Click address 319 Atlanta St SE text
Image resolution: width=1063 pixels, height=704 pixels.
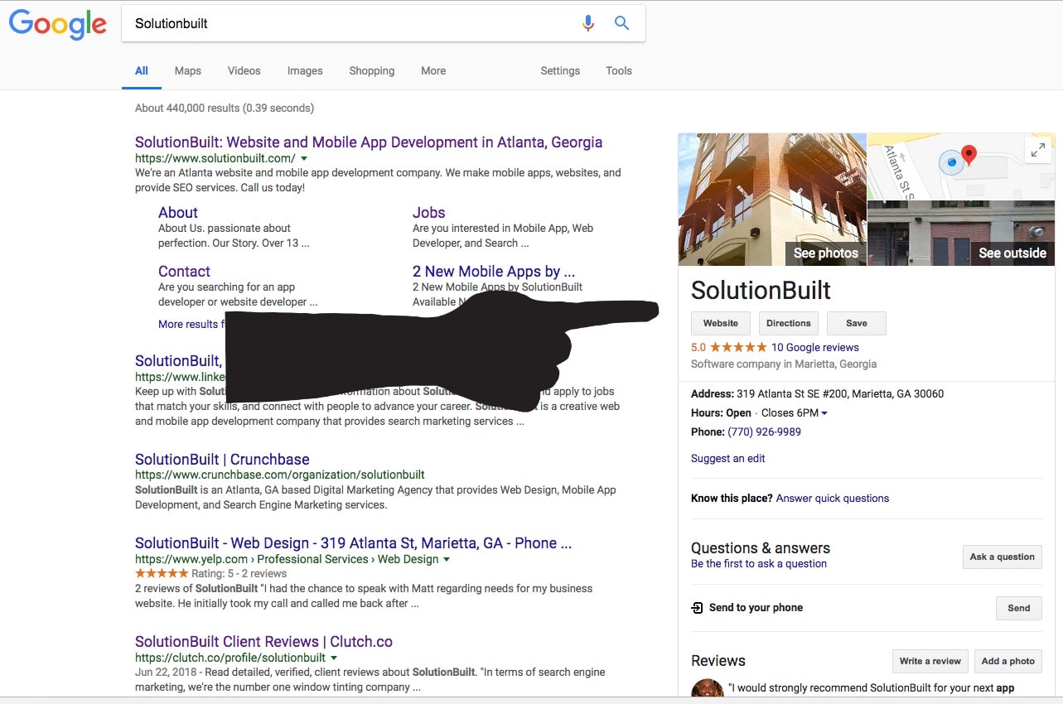coord(840,393)
